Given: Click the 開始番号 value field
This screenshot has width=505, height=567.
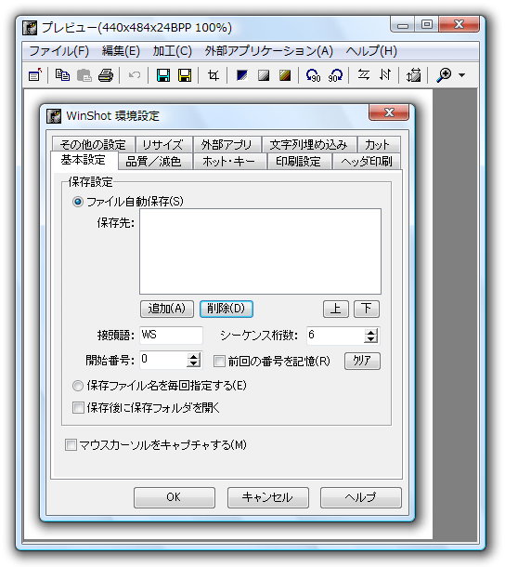Looking at the screenshot, I should (x=164, y=360).
